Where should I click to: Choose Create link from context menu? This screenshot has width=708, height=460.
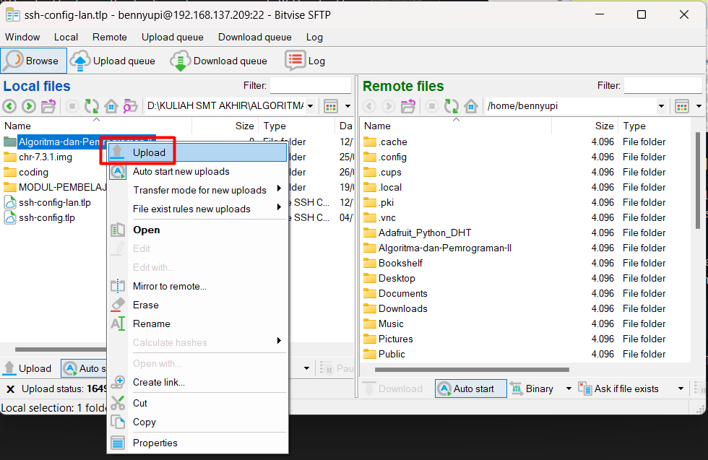198,382
